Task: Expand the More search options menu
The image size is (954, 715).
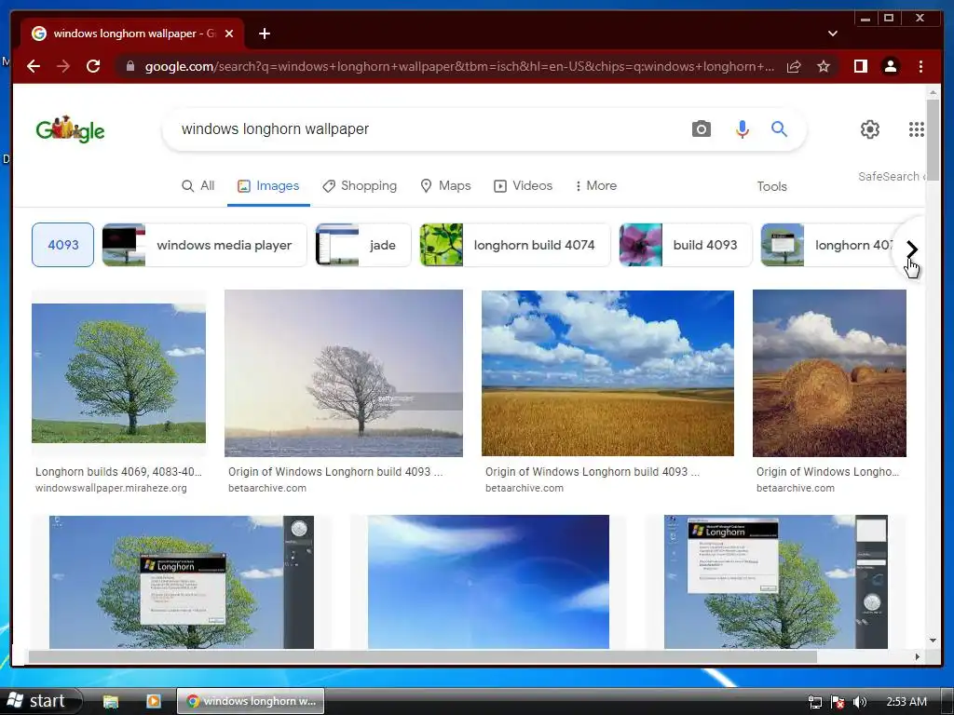Action: [x=595, y=185]
